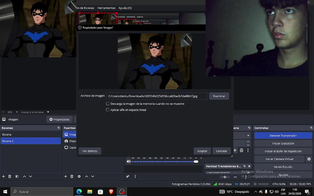
Task: Move source up with the Fuentes up arrow
Action: point(86,176)
